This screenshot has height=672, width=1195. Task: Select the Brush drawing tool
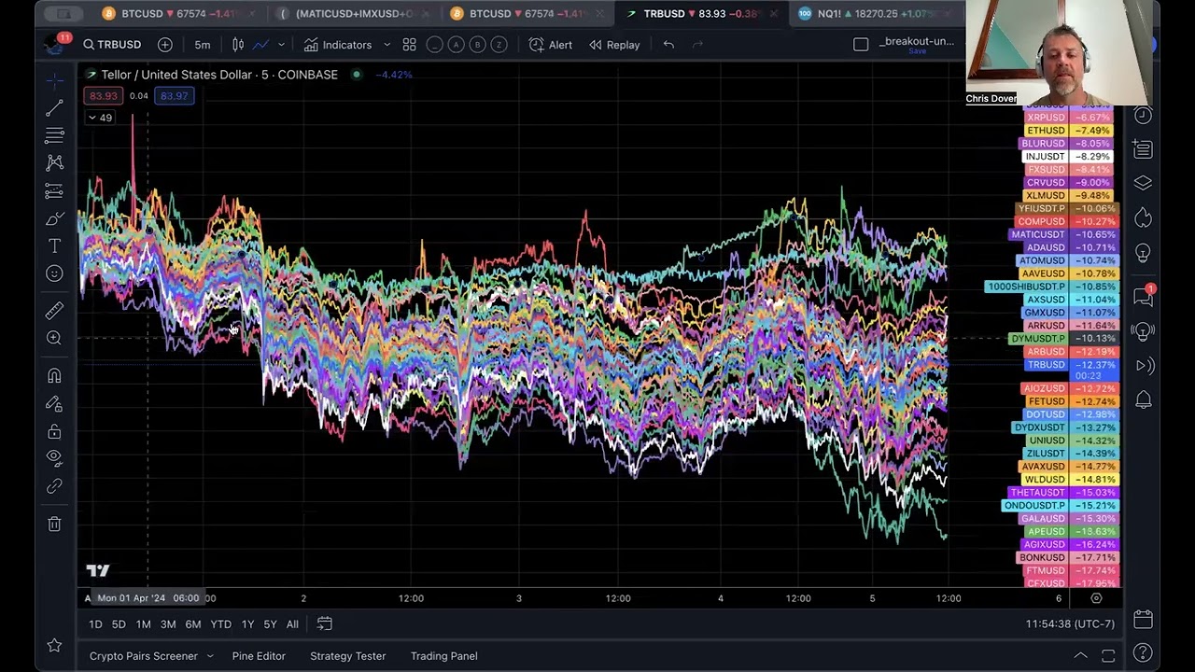(x=54, y=218)
